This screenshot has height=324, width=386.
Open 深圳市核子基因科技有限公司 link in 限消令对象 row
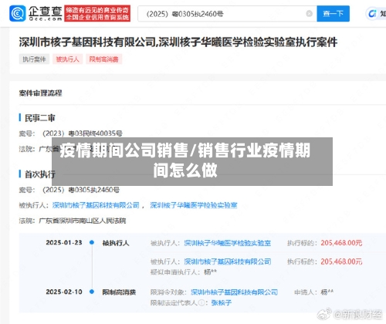click(234, 292)
